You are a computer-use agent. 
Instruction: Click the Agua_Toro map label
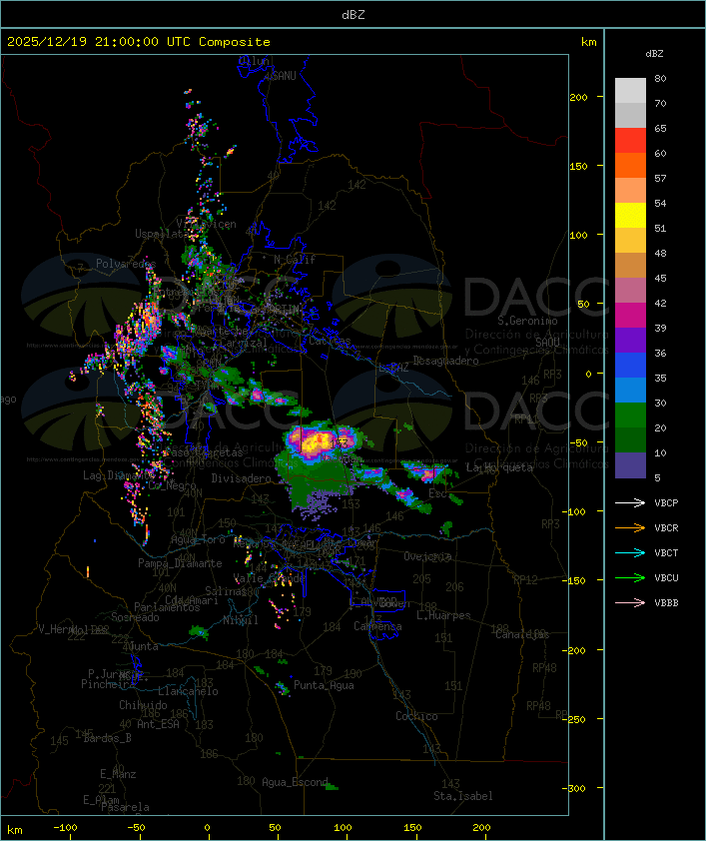198,539
